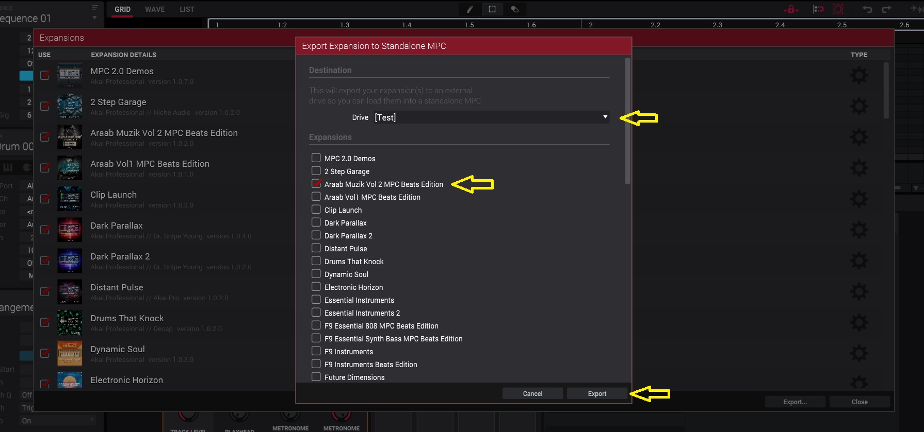Click Close button in Expansions window
The width and height of the screenshot is (924, 432).
(x=860, y=402)
